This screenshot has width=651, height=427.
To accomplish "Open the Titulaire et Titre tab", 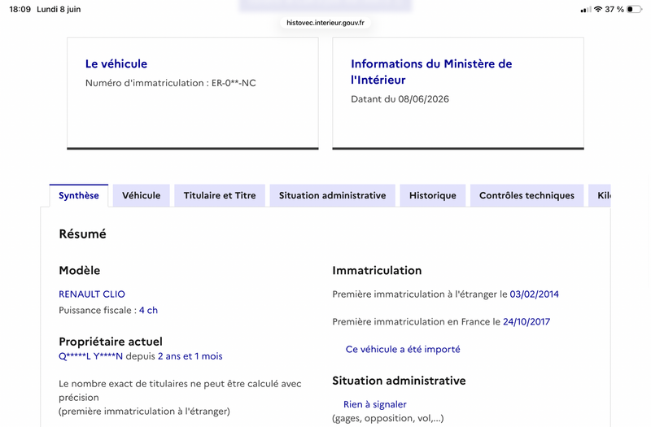I will tap(220, 195).
